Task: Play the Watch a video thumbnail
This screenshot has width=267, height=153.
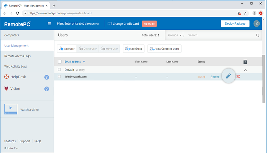Action: click(x=11, y=109)
